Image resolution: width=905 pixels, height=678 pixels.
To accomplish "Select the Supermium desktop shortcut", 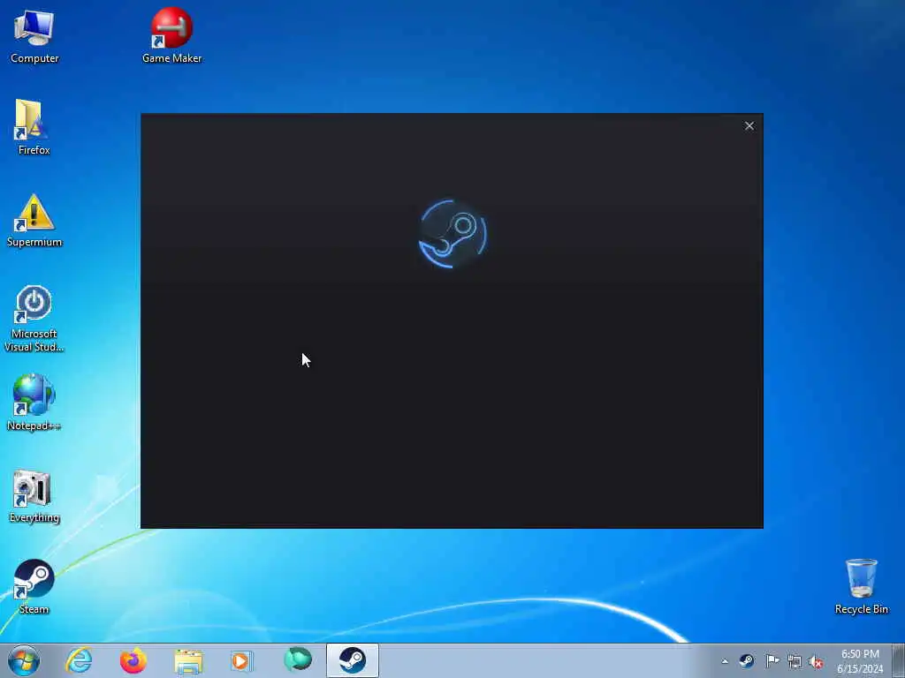I will coord(34,220).
